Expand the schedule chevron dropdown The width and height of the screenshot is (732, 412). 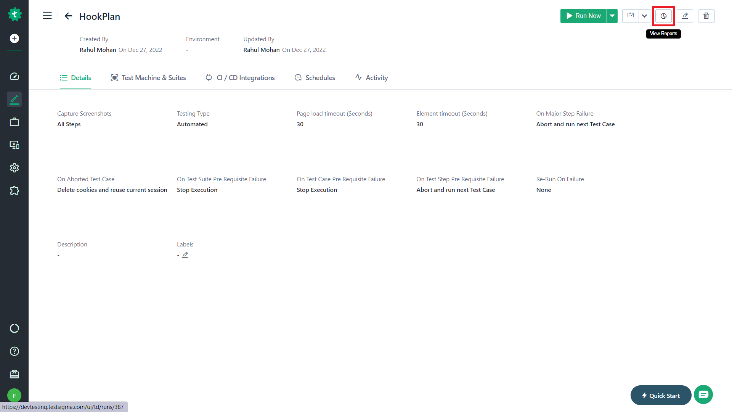[x=644, y=16]
